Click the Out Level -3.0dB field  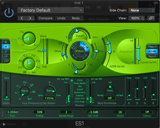coord(93,112)
